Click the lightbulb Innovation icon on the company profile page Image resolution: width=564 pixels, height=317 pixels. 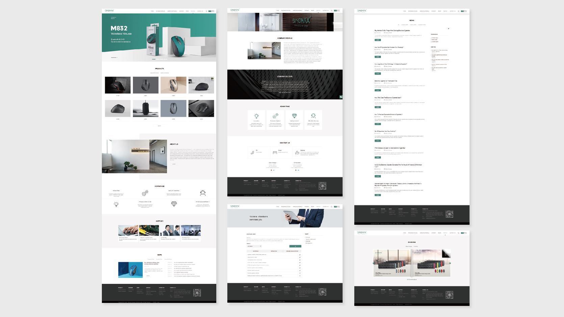click(x=256, y=116)
